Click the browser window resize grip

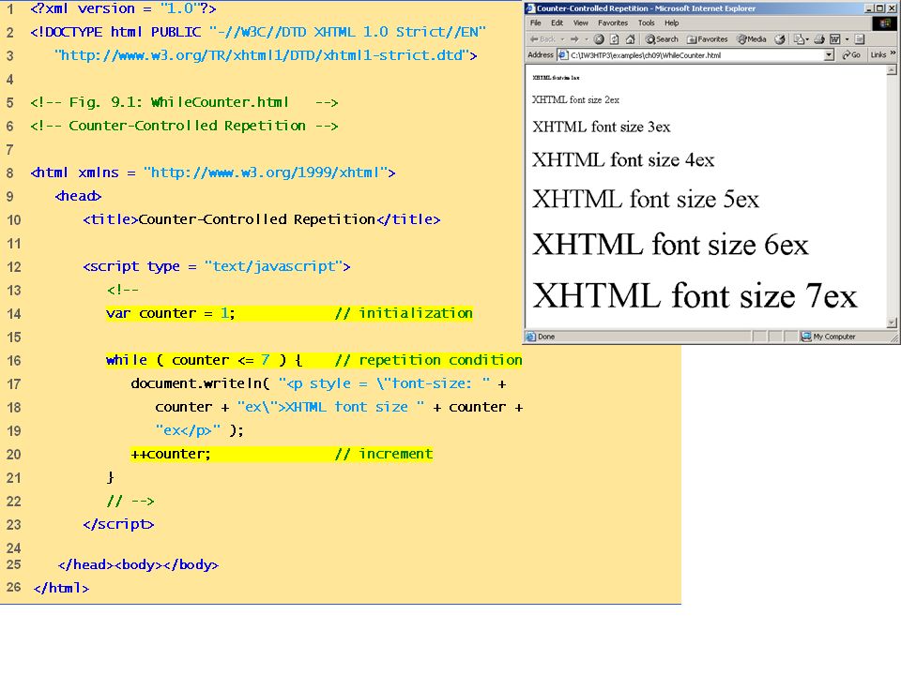[894, 338]
